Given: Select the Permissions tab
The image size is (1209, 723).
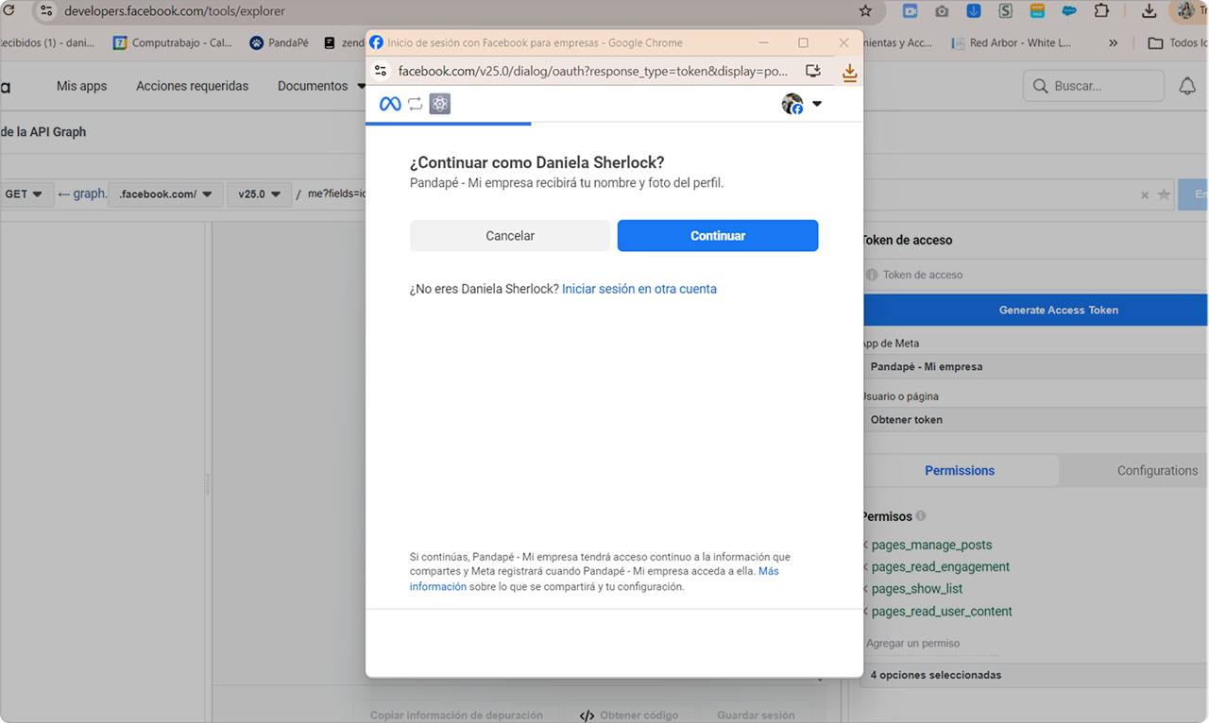Looking at the screenshot, I should (x=960, y=470).
